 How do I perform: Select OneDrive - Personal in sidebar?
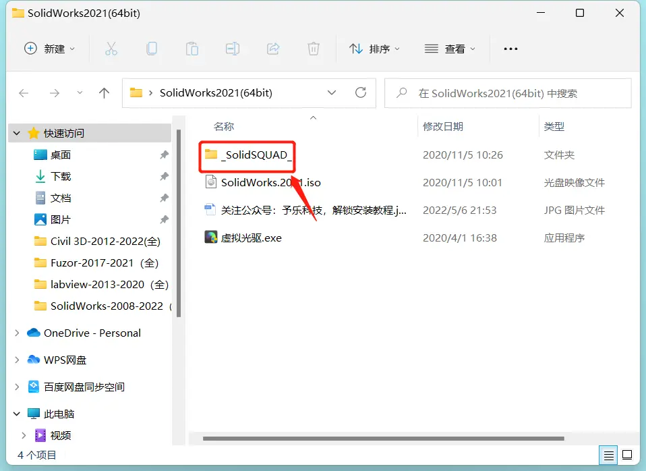pyautogui.click(x=84, y=333)
